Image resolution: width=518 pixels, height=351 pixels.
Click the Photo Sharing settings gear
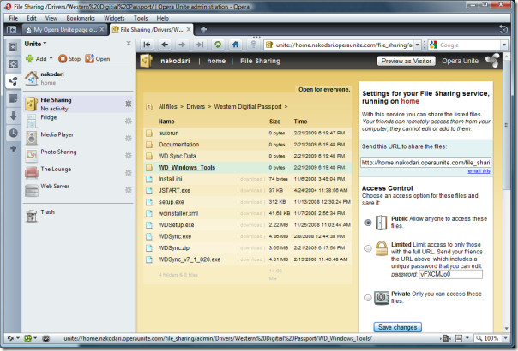tap(129, 155)
